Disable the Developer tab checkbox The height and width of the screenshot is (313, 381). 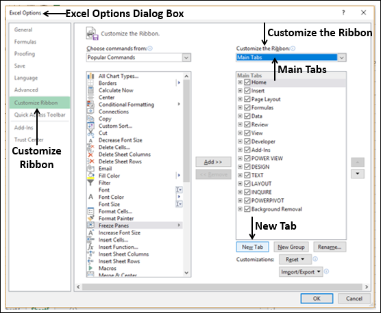click(x=247, y=141)
